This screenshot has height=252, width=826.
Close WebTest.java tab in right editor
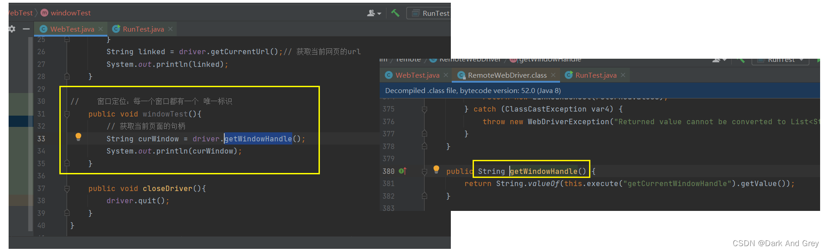446,75
